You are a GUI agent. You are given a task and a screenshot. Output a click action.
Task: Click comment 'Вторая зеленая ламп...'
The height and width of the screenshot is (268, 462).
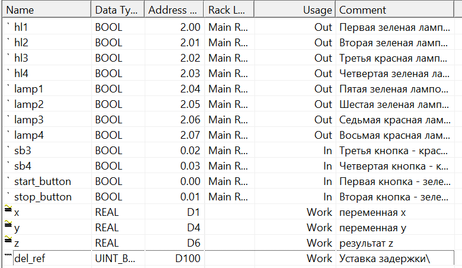pos(393,43)
